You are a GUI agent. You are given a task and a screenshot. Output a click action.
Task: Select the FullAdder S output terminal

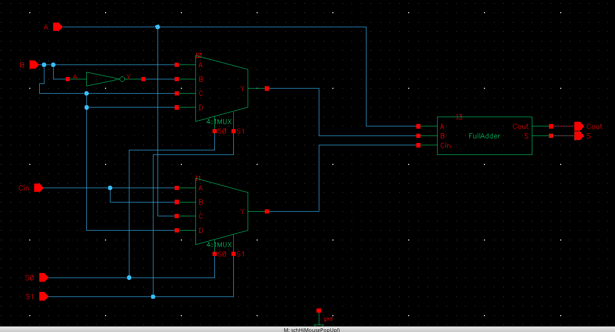point(551,136)
